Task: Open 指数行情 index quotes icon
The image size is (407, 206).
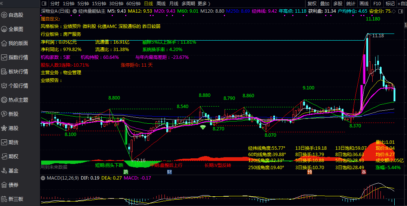Action: (4, 57)
